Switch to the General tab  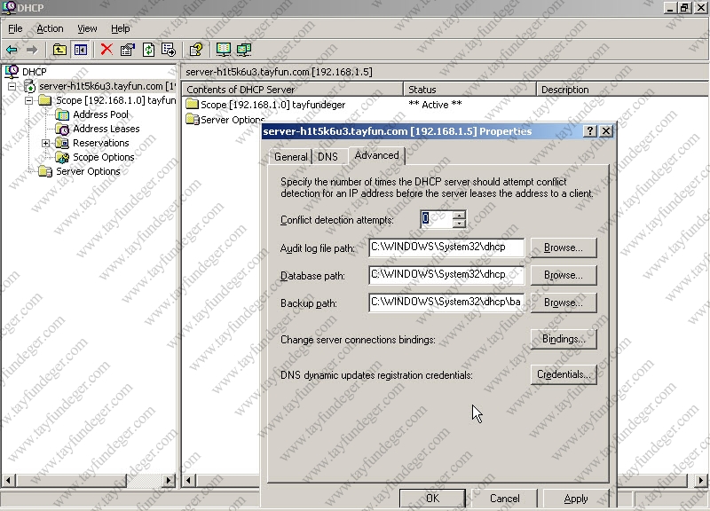(x=290, y=157)
